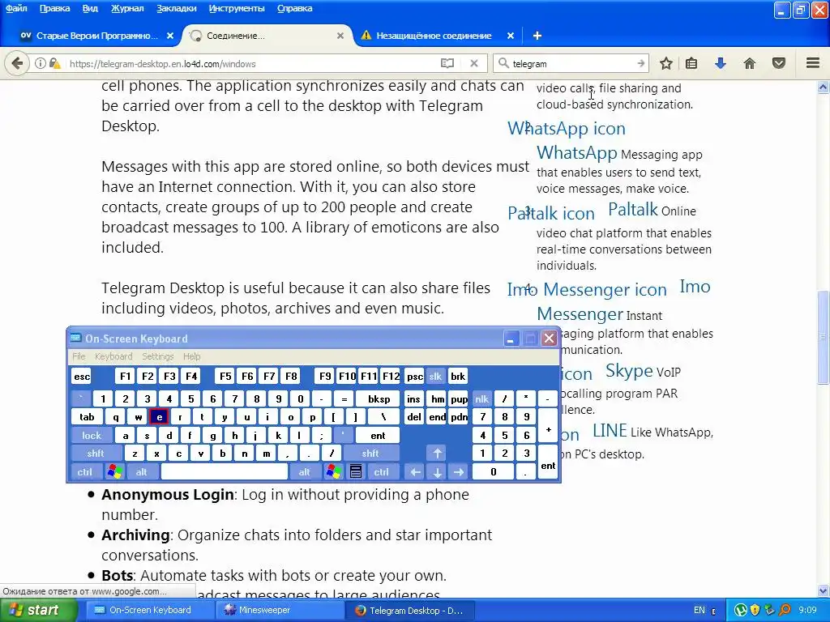Open On-Screen Keyboard Settings menu

(x=158, y=356)
